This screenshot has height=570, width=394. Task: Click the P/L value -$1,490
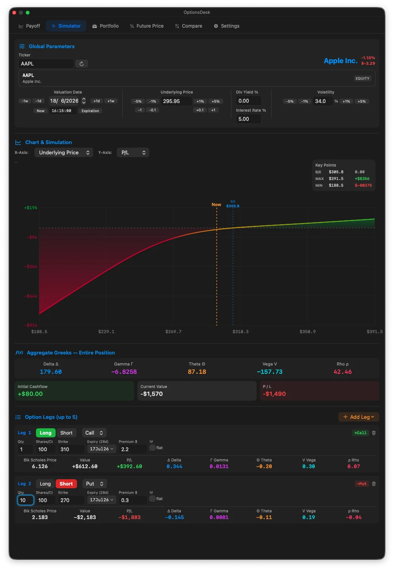tap(274, 394)
